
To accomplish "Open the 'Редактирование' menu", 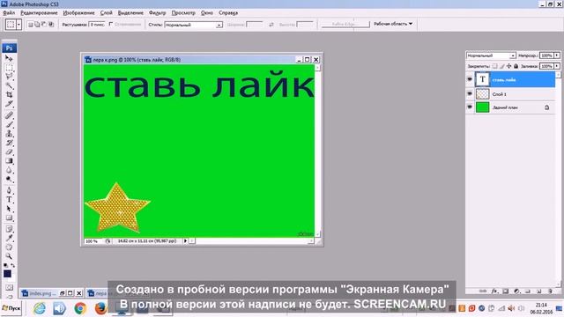I will 39,12.
